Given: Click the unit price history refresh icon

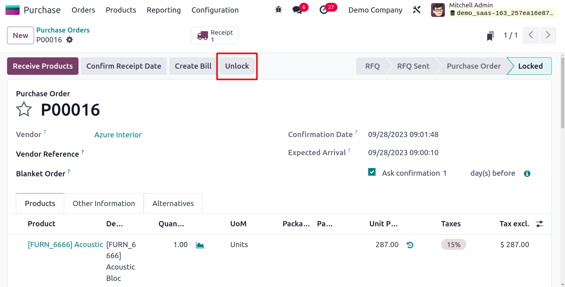Looking at the screenshot, I should pyautogui.click(x=410, y=245).
